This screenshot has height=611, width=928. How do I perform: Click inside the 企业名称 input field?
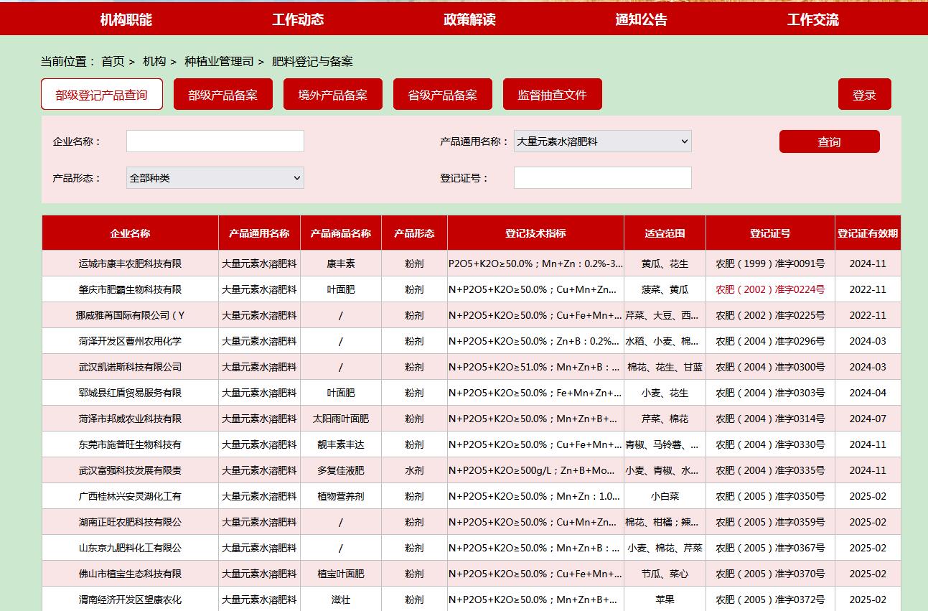214,141
